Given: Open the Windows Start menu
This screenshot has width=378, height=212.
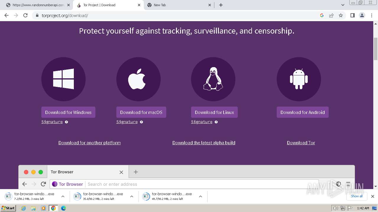Looking at the screenshot, I should tap(8, 208).
